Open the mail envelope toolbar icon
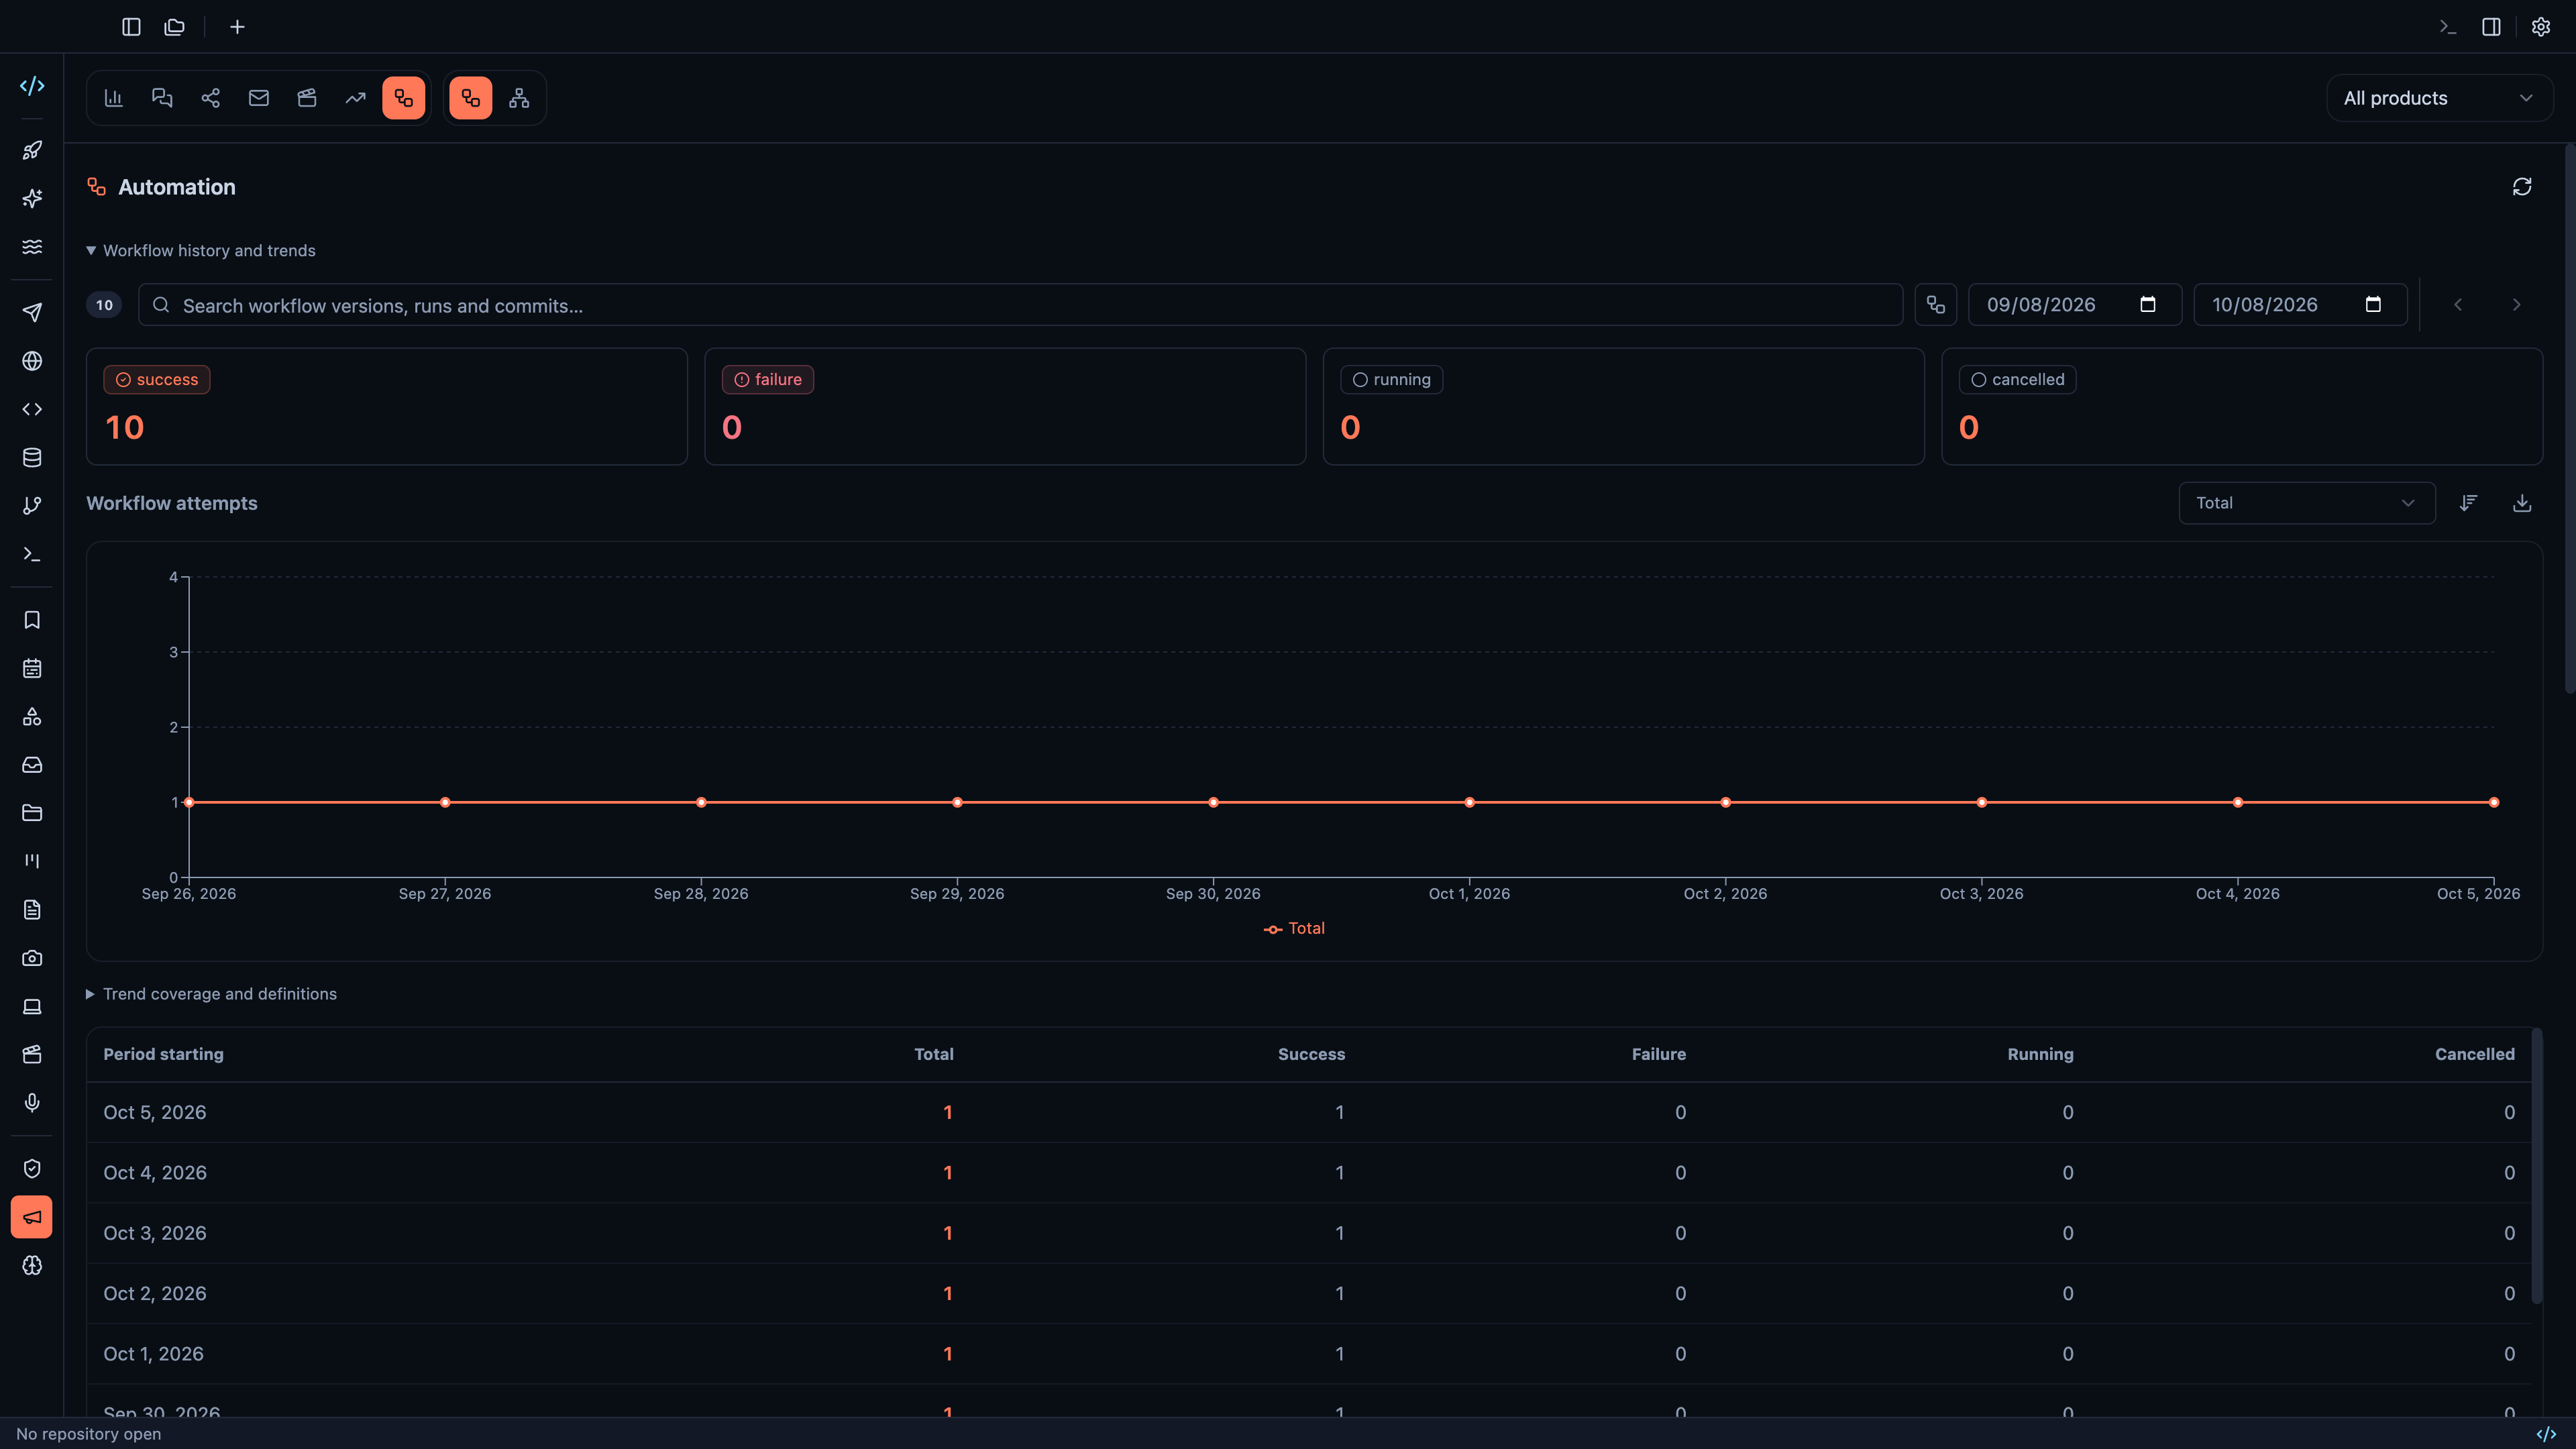Screen dimensions: 2576x1449 [259, 98]
